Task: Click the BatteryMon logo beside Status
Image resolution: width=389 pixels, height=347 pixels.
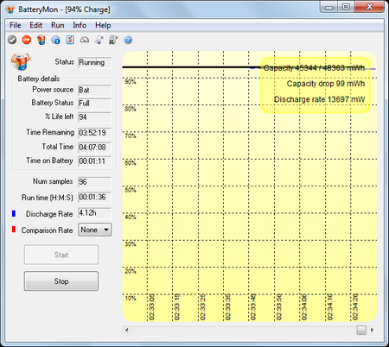Action: 21,61
